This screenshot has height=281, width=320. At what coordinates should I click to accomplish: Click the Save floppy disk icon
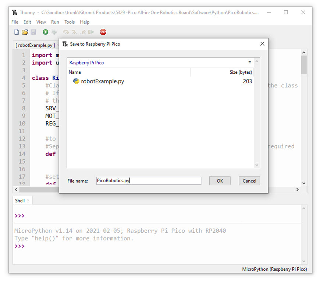click(x=33, y=32)
